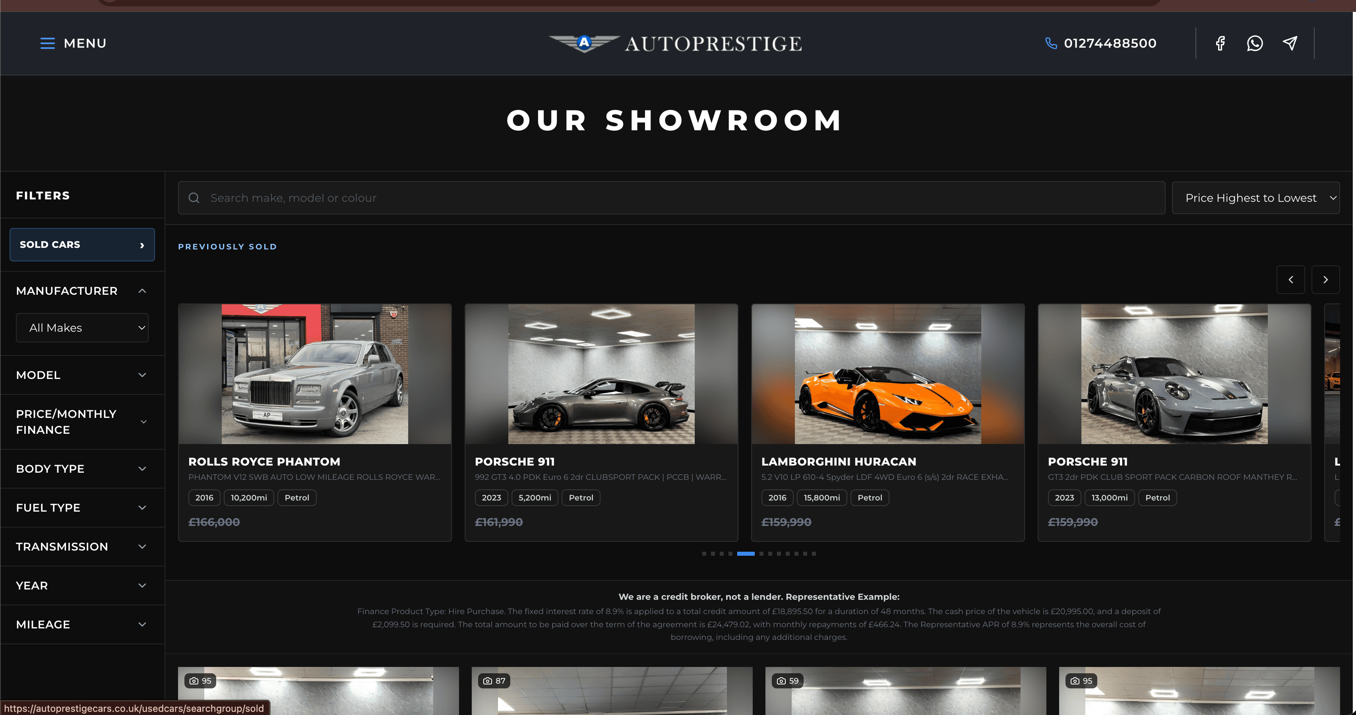Jump to the last carousel pagination dot
Screen dimensions: 1356x715
pos(814,553)
